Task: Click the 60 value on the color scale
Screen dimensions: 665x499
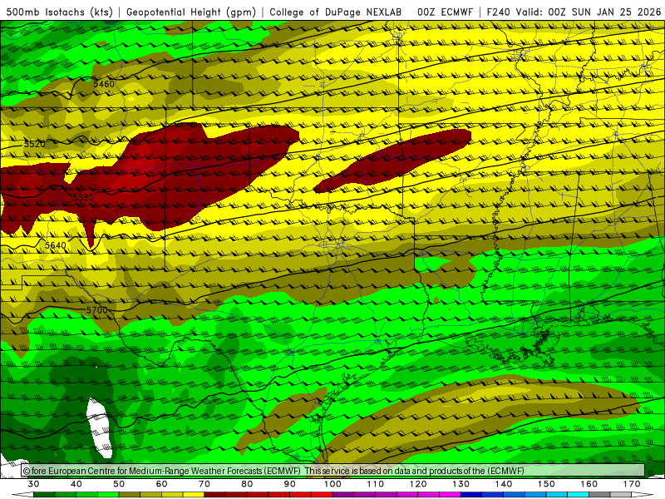Action: point(161,484)
